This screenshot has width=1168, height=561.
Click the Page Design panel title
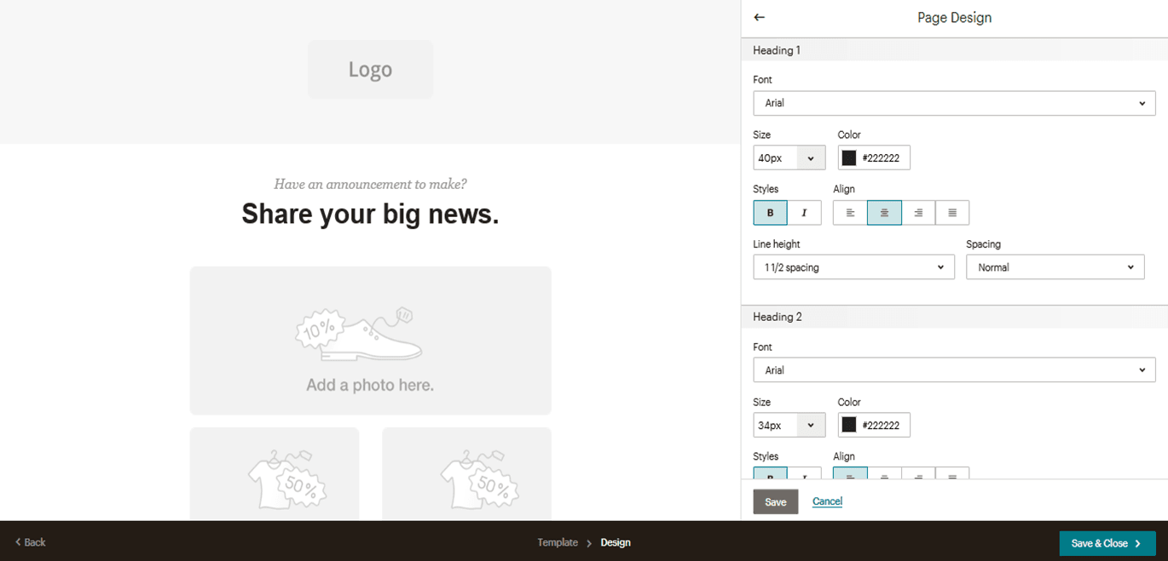point(954,18)
